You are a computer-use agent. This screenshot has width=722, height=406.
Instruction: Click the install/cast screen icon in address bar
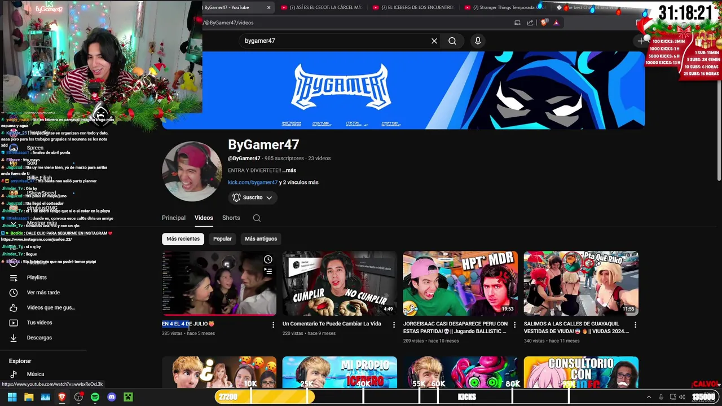[x=517, y=23]
